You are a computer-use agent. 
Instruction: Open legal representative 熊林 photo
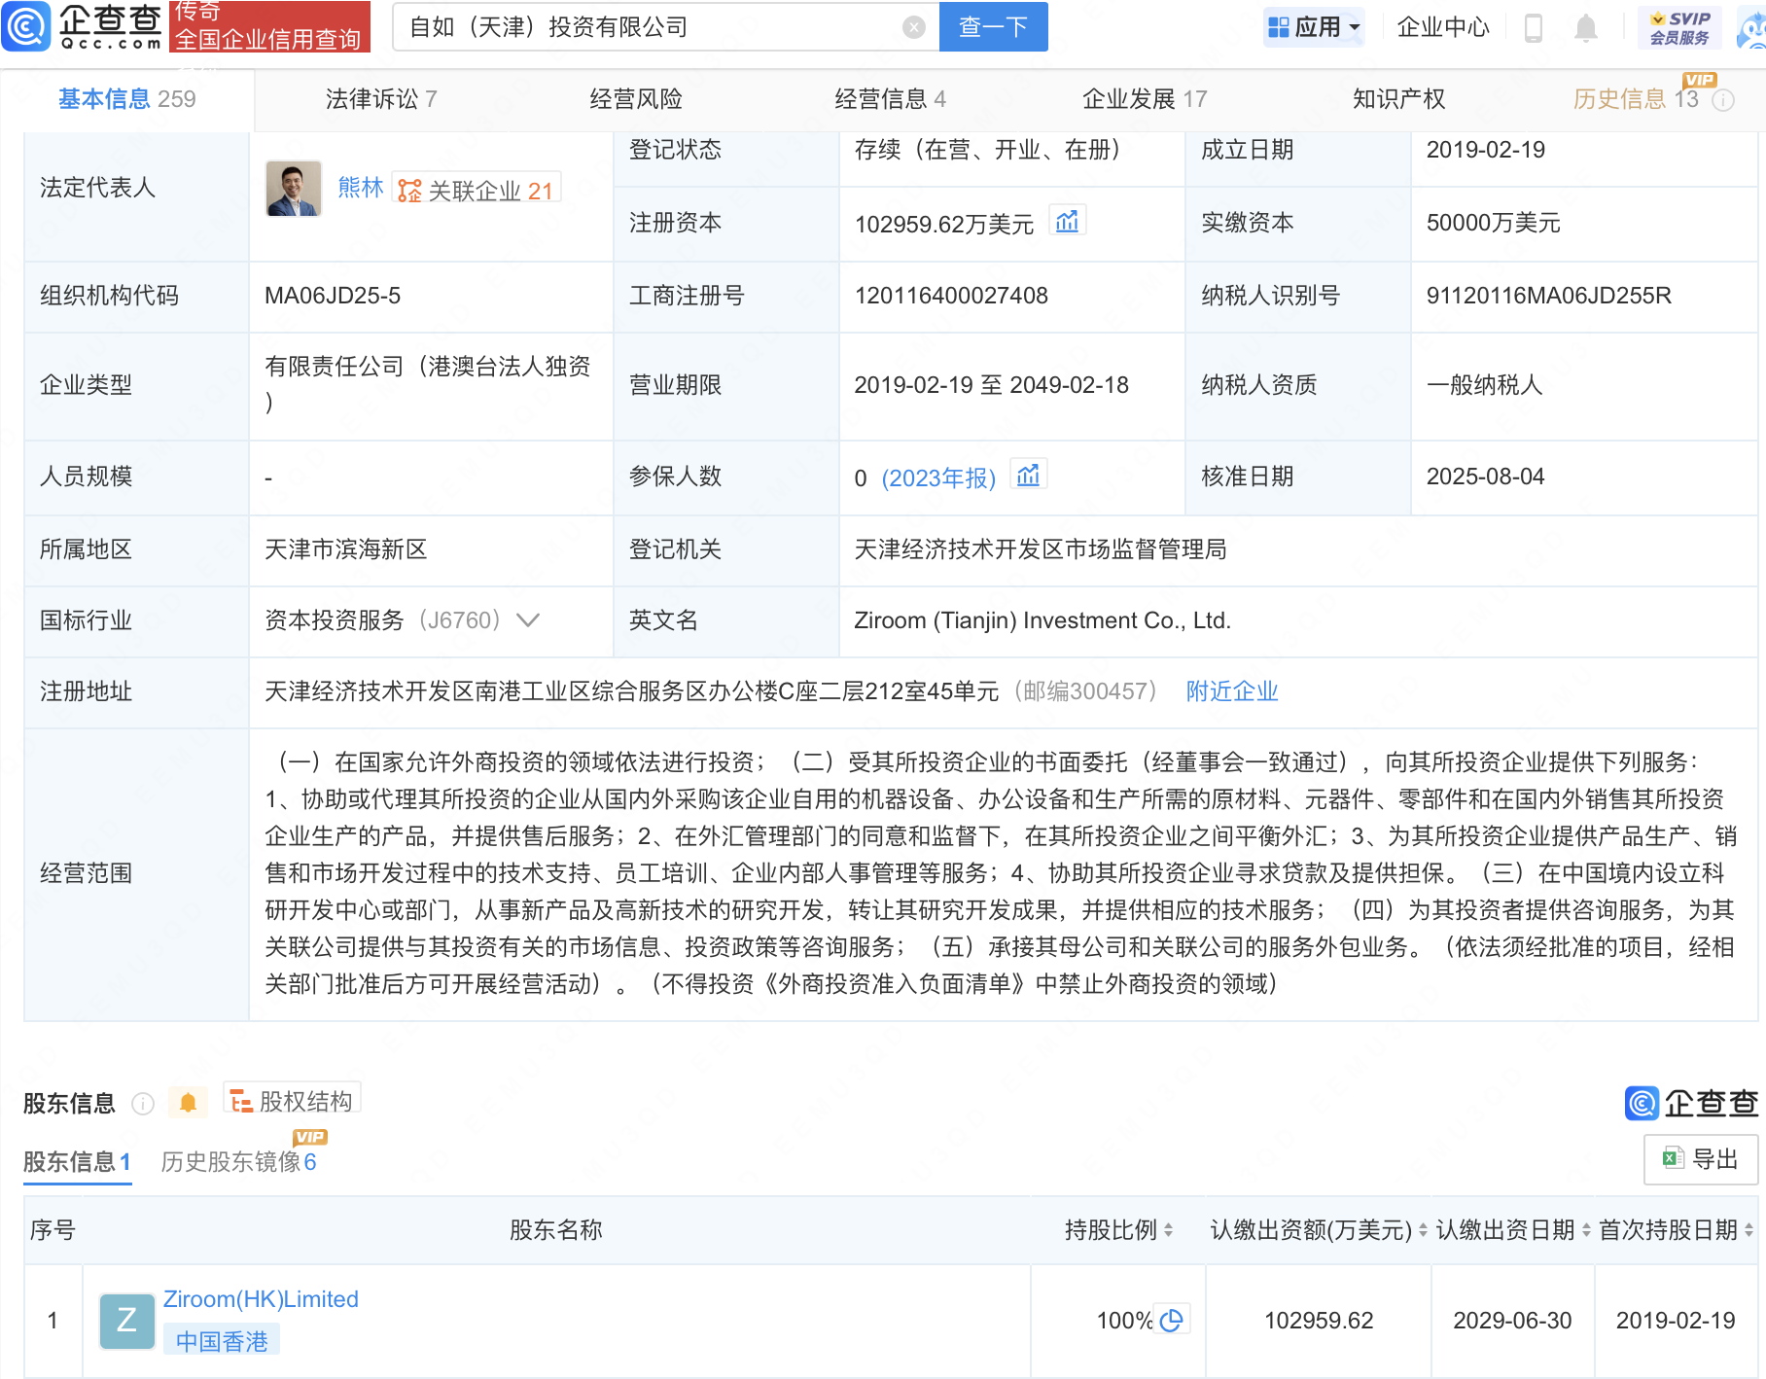(x=294, y=189)
